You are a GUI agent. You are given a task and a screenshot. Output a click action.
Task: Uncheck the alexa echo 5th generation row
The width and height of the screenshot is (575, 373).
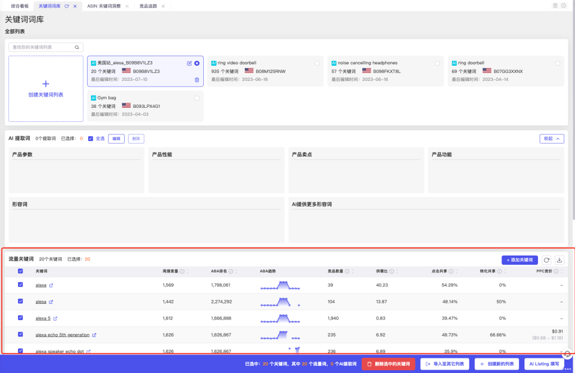(x=21, y=334)
